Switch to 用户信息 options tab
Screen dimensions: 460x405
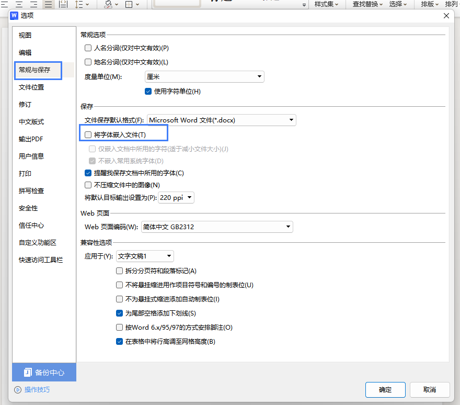point(31,156)
